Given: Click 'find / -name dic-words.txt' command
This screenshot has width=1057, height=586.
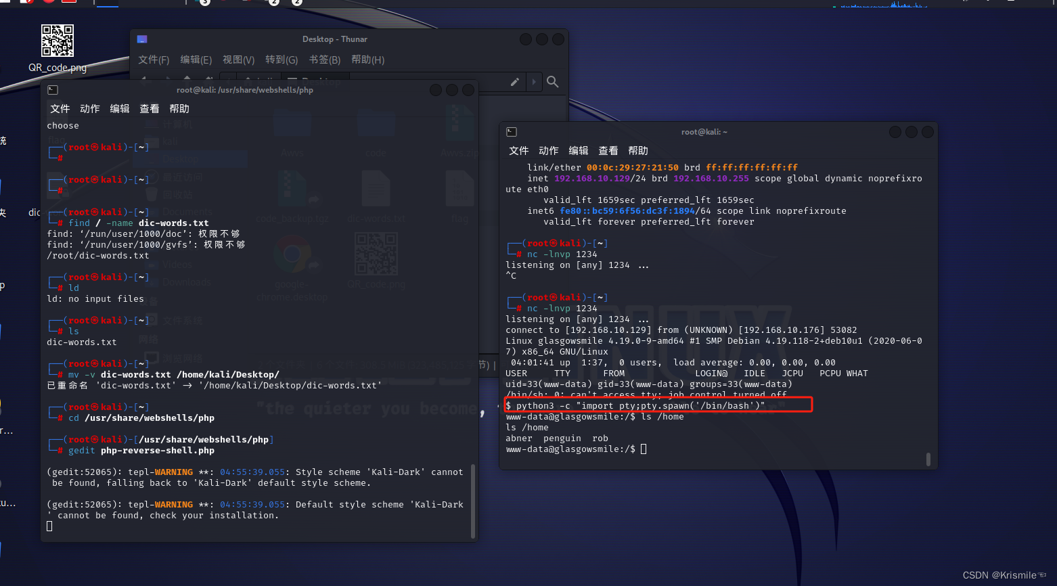Looking at the screenshot, I should (x=139, y=223).
